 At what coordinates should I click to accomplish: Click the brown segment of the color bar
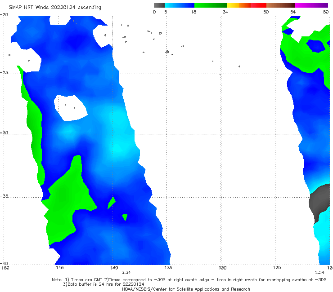(x=280, y=5)
